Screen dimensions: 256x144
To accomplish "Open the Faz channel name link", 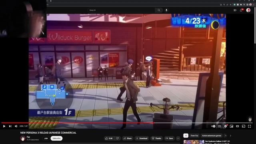I will tap(28, 137).
